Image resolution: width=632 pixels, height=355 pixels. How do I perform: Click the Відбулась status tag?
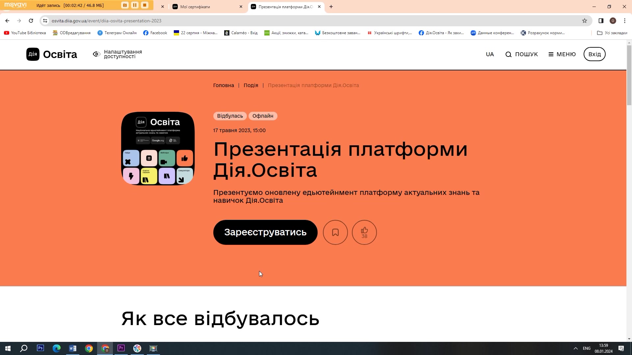click(x=230, y=116)
